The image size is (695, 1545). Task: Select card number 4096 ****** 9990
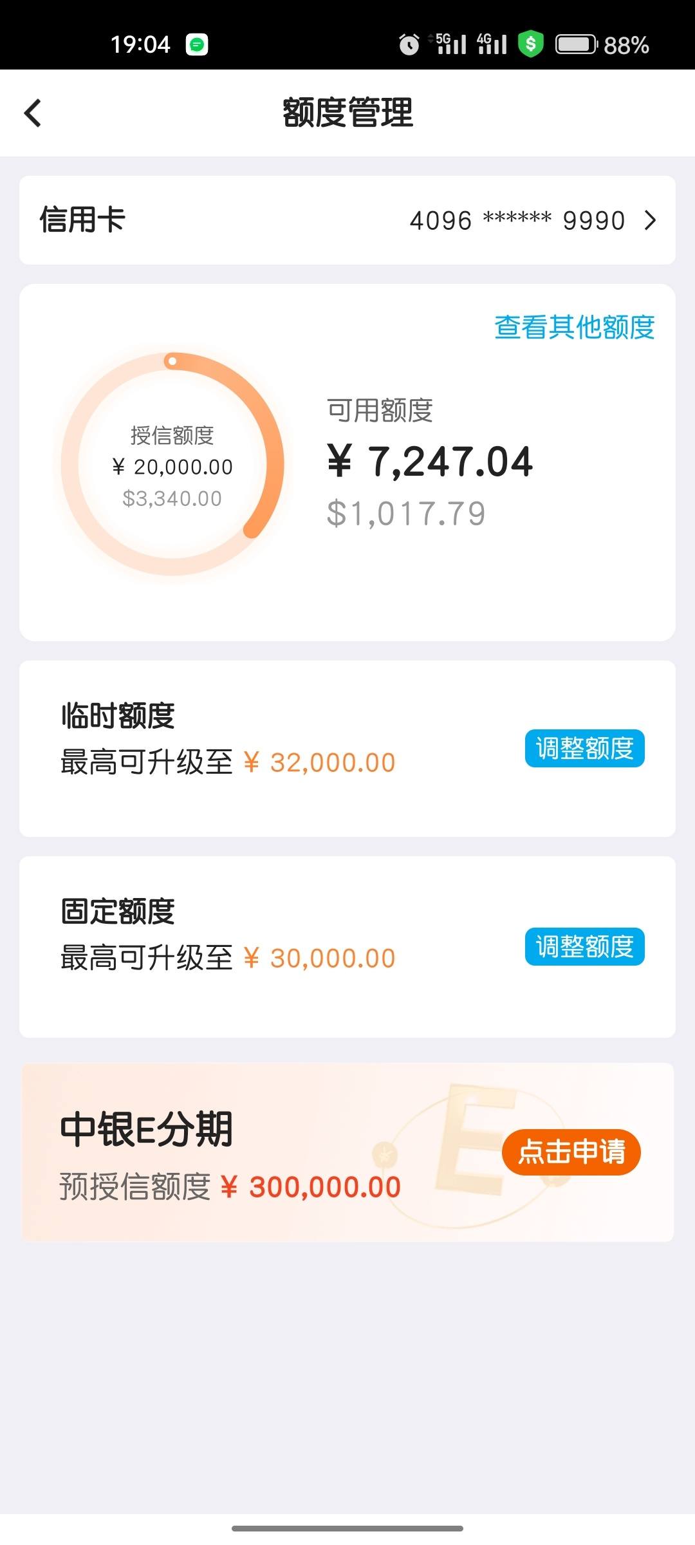517,220
